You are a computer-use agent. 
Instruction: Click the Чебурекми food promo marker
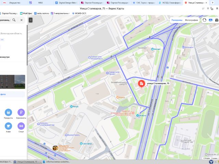(x=55, y=148)
